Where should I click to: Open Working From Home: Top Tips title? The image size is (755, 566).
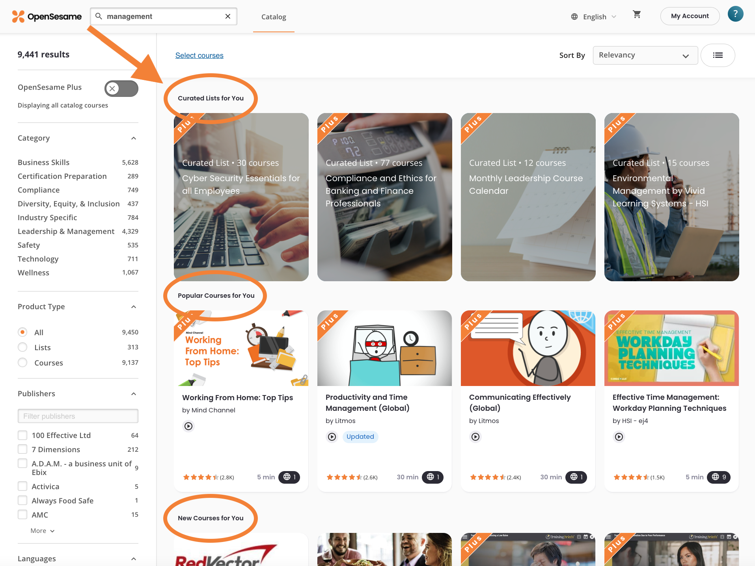pos(237,397)
